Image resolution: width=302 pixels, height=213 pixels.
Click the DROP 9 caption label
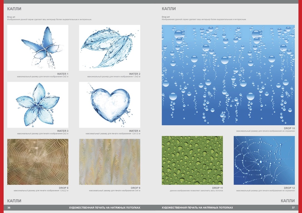pos(135,188)
